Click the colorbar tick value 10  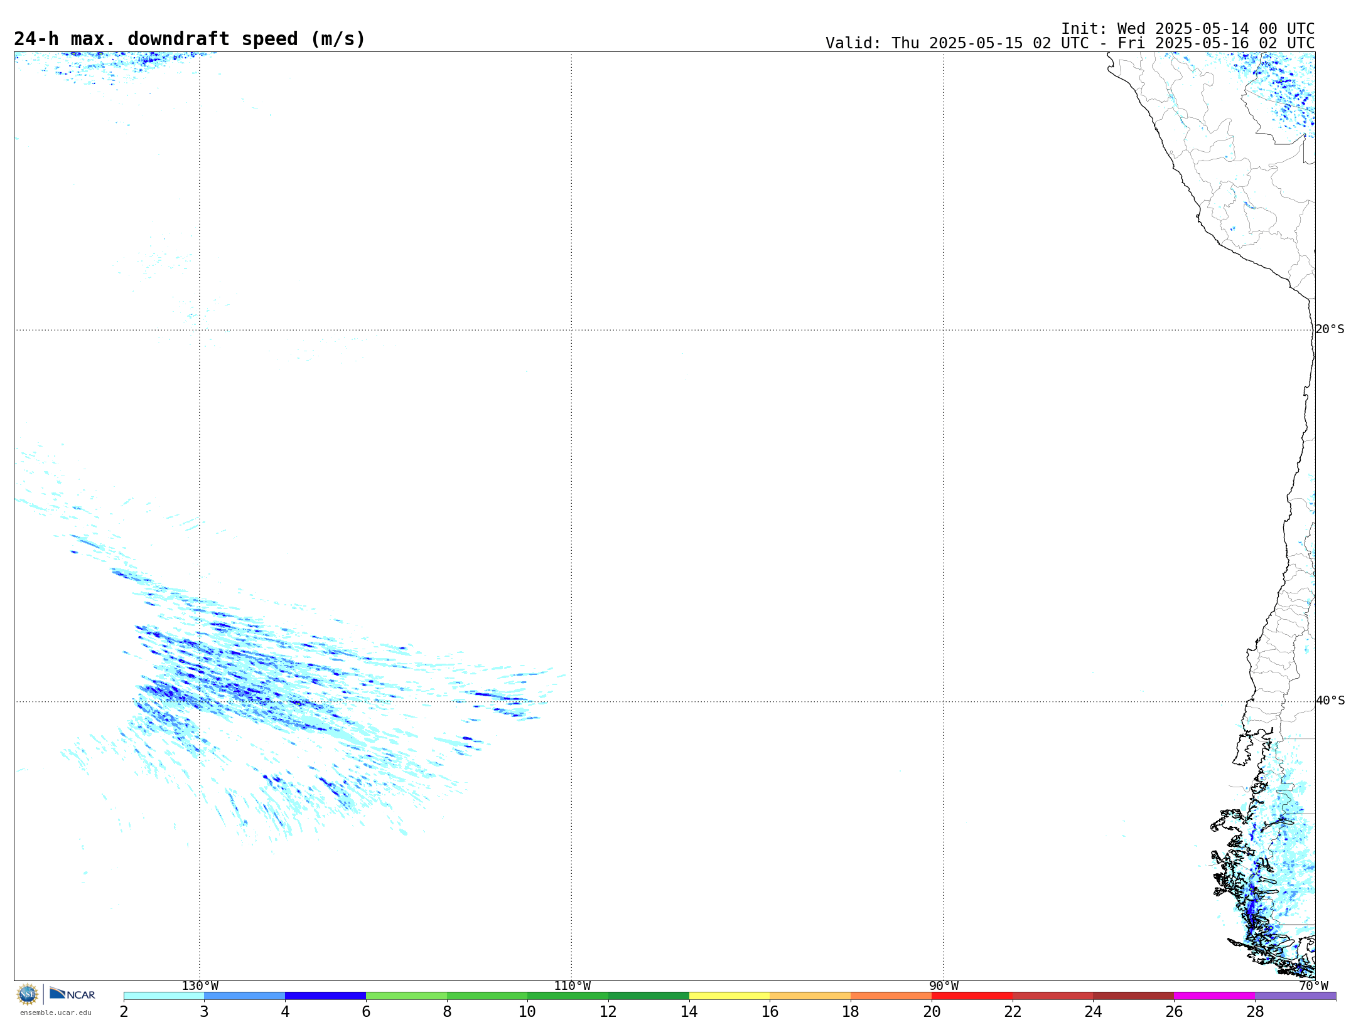point(527,1012)
